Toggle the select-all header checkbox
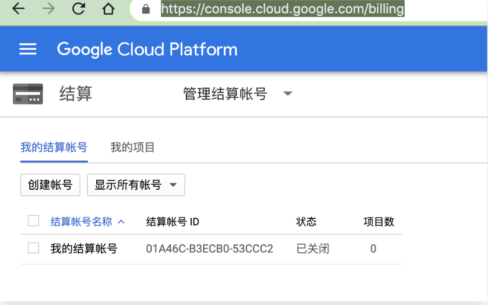Screen dimensions: 488x305 coord(34,220)
